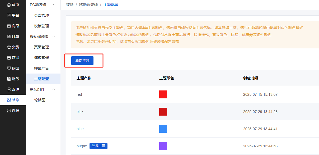The image size is (319, 155).
Task: Select the theme name 'pink'
Action: [x=80, y=112]
